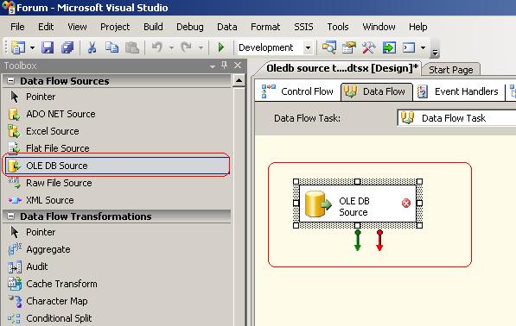Switch to the Start Page tab
Image resolution: width=516 pixels, height=326 pixels.
[451, 70]
